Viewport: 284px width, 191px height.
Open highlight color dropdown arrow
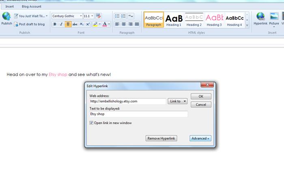(100, 24)
